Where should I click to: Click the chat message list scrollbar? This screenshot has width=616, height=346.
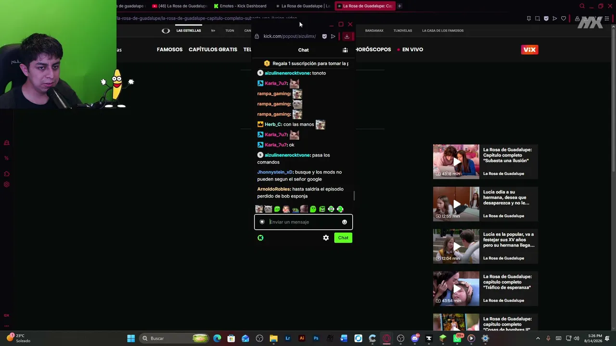[x=355, y=196]
